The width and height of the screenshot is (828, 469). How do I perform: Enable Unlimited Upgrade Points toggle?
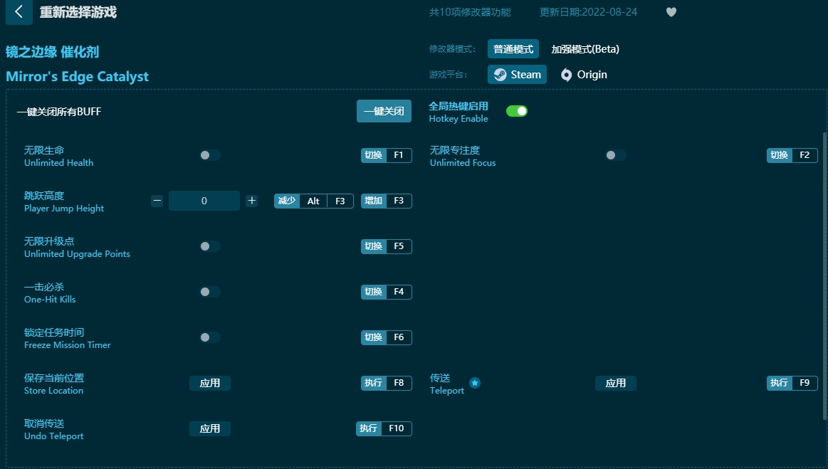209,246
